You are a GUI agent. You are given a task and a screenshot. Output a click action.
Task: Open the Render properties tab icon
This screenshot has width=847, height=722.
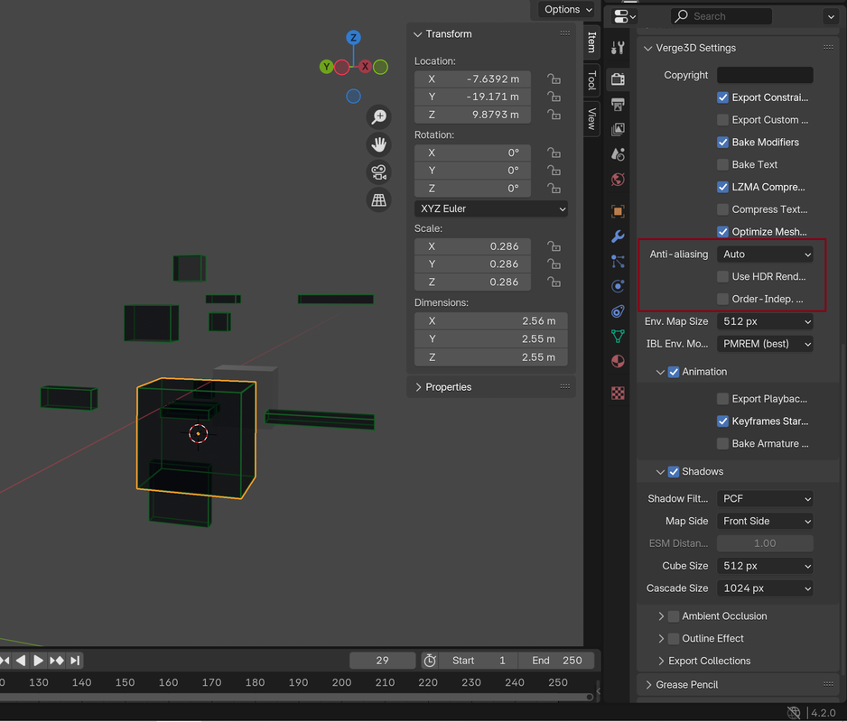click(x=618, y=79)
